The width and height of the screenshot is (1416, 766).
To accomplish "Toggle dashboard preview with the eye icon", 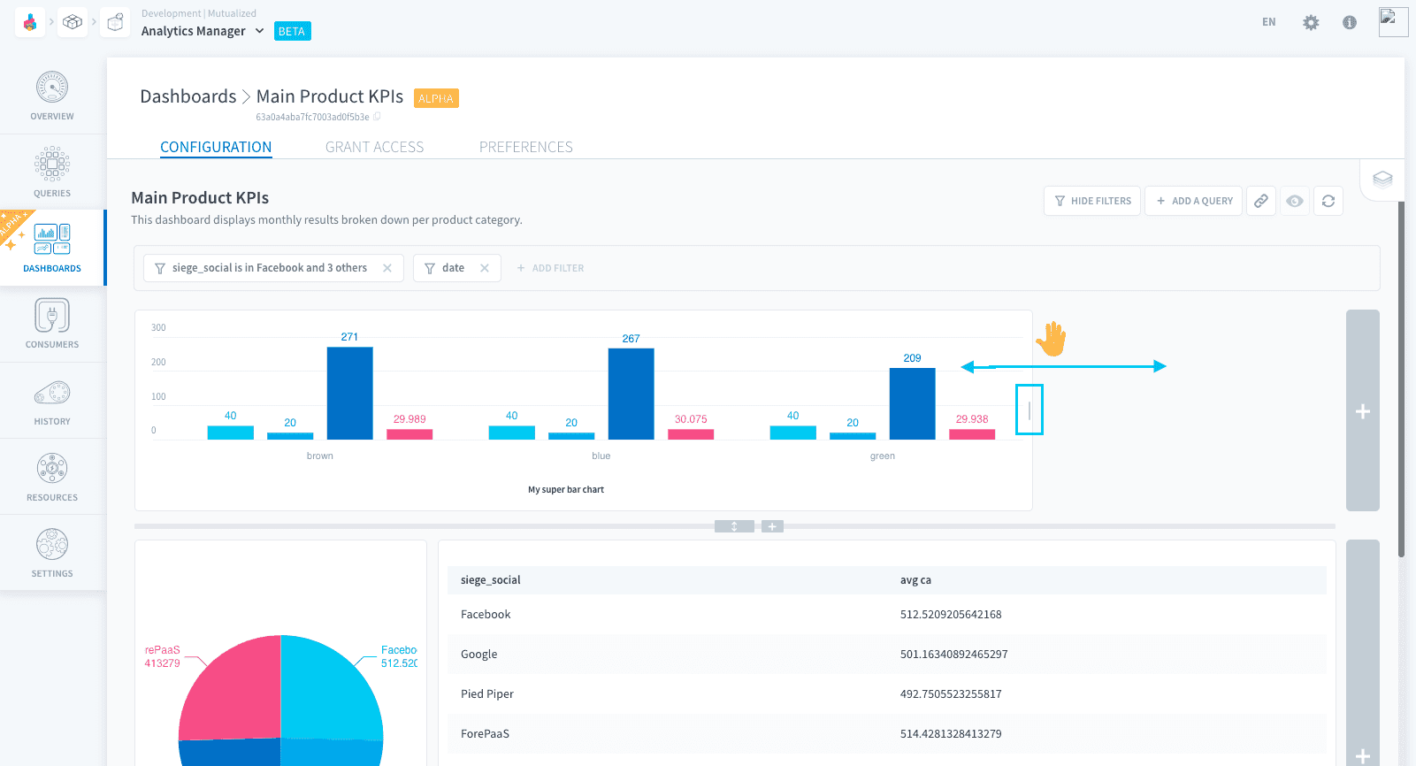I will 1295,201.
